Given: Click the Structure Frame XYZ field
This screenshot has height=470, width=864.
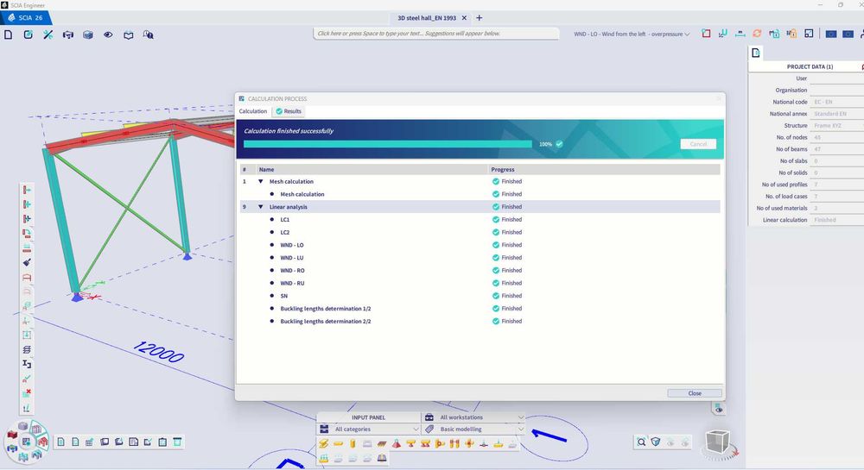Looking at the screenshot, I should (x=835, y=125).
